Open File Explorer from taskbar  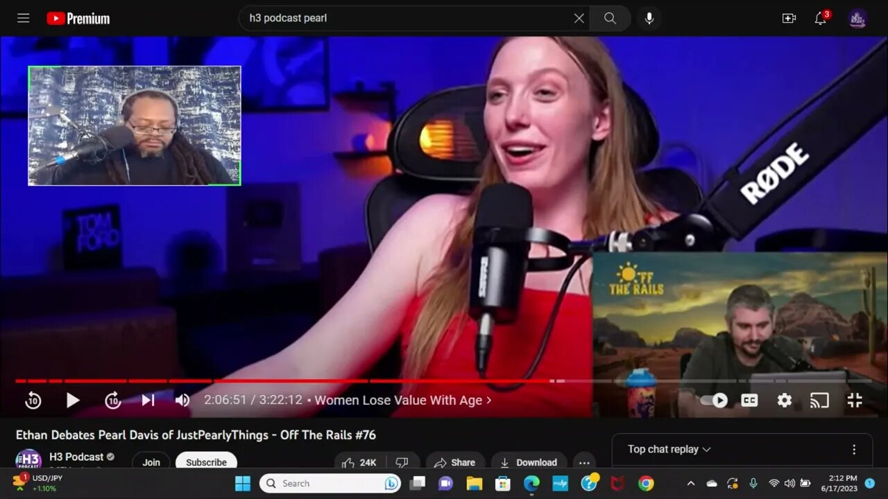(x=474, y=483)
